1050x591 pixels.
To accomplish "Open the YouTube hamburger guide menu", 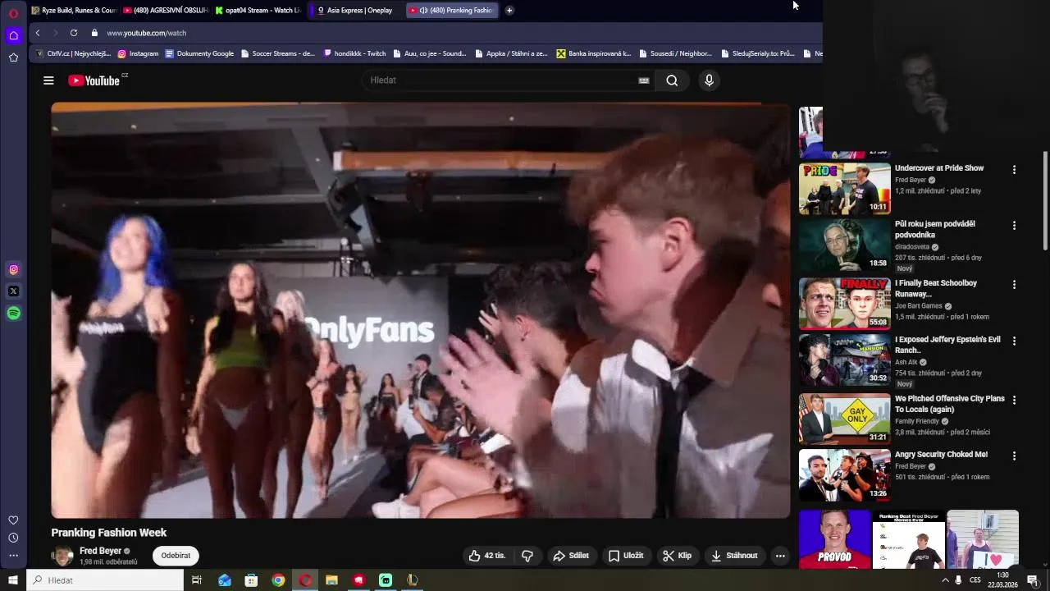I will 48,80.
